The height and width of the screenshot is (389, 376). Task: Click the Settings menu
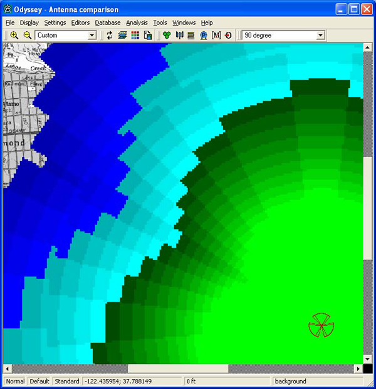click(55, 23)
